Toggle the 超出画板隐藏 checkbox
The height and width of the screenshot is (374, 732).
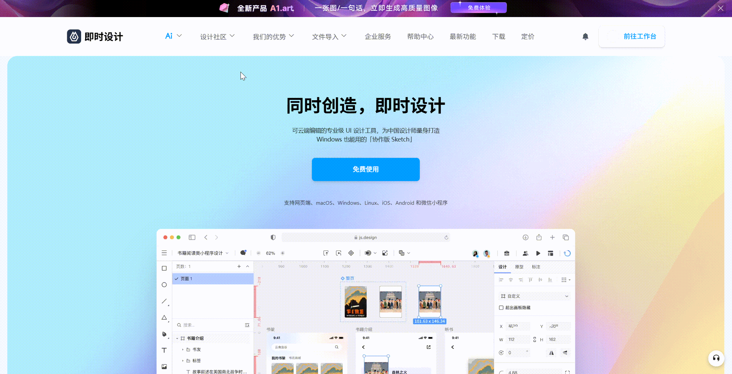(501, 308)
